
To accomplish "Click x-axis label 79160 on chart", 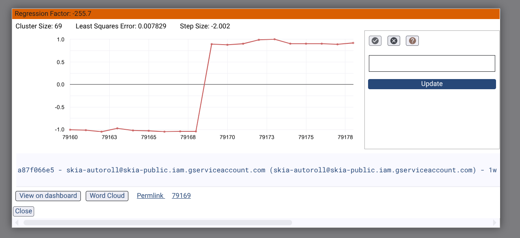I will click(70, 137).
